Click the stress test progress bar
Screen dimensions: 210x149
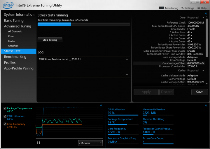[84, 24]
